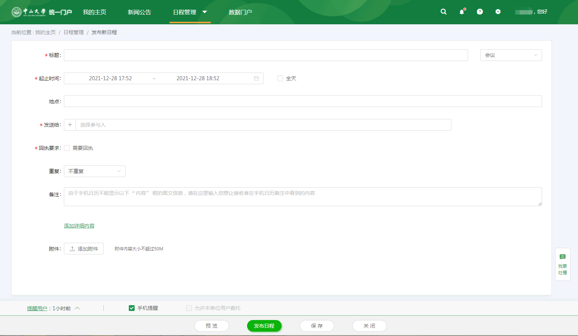Click the 备注 textarea
Screen dimensions: 578x336
(x=303, y=197)
